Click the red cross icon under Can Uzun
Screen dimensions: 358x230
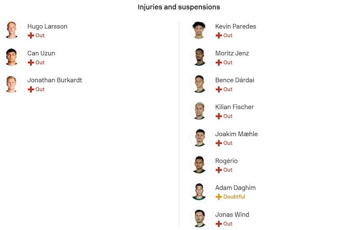pyautogui.click(x=31, y=63)
